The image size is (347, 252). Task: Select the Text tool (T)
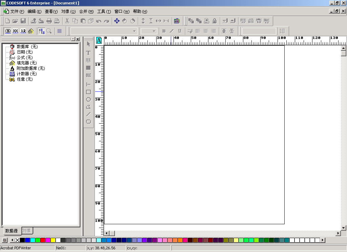click(x=88, y=53)
